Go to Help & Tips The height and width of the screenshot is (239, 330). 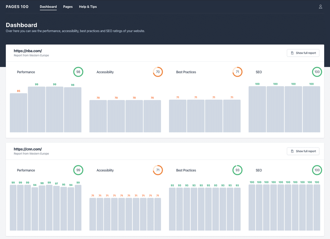pyautogui.click(x=88, y=7)
